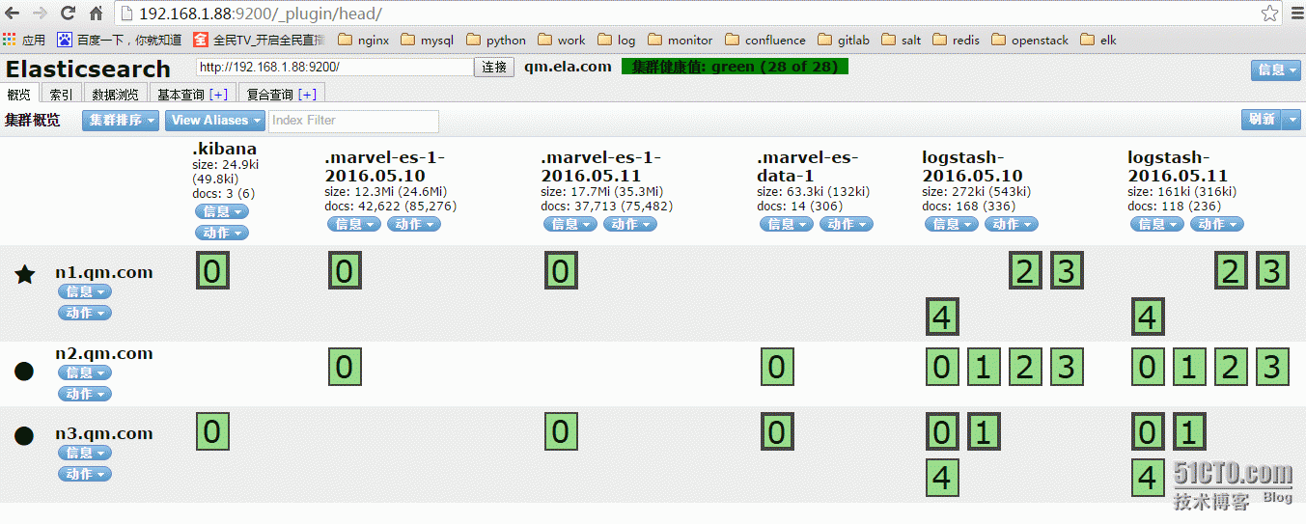The height and width of the screenshot is (524, 1306).
Task: Select .kibana shard 0 on n1.qm.com
Action: click(213, 270)
